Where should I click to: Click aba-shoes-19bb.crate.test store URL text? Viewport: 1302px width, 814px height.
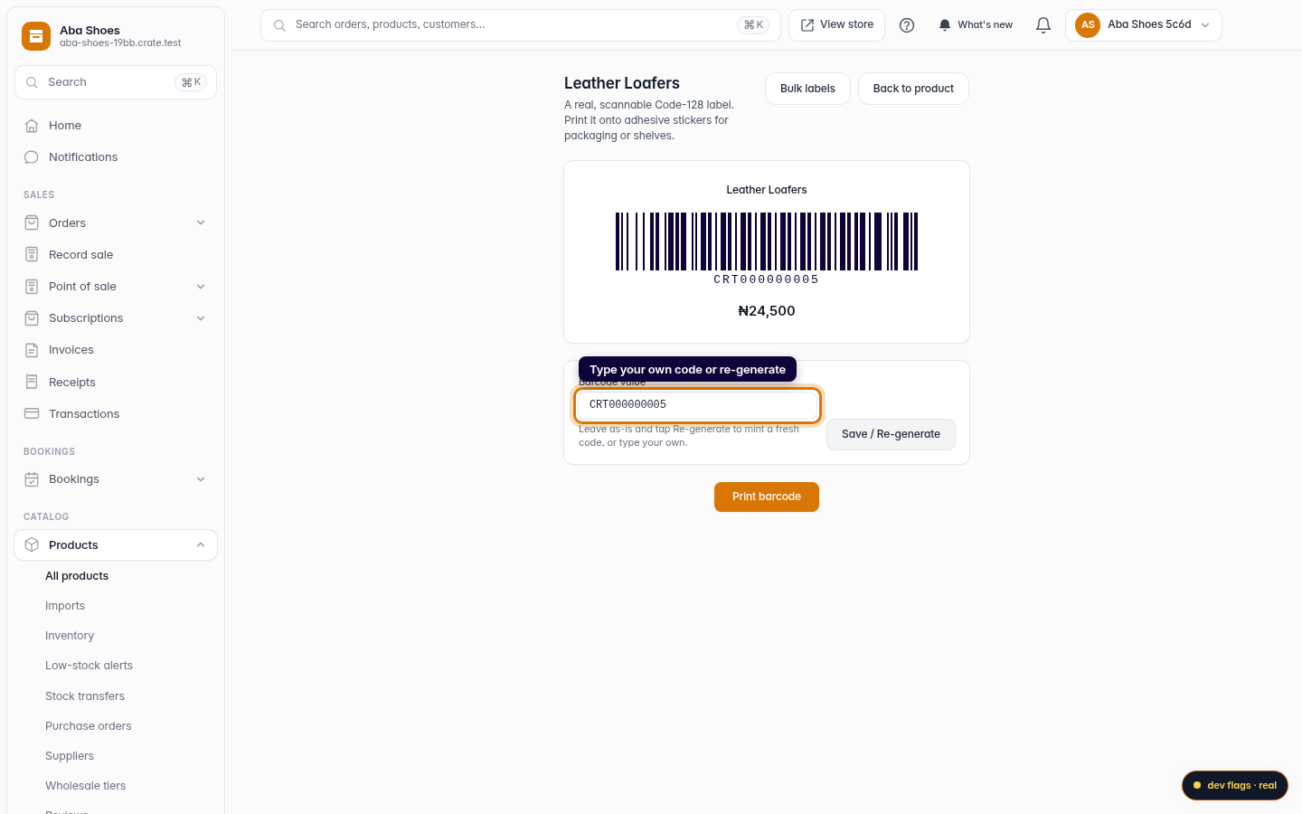(x=120, y=43)
